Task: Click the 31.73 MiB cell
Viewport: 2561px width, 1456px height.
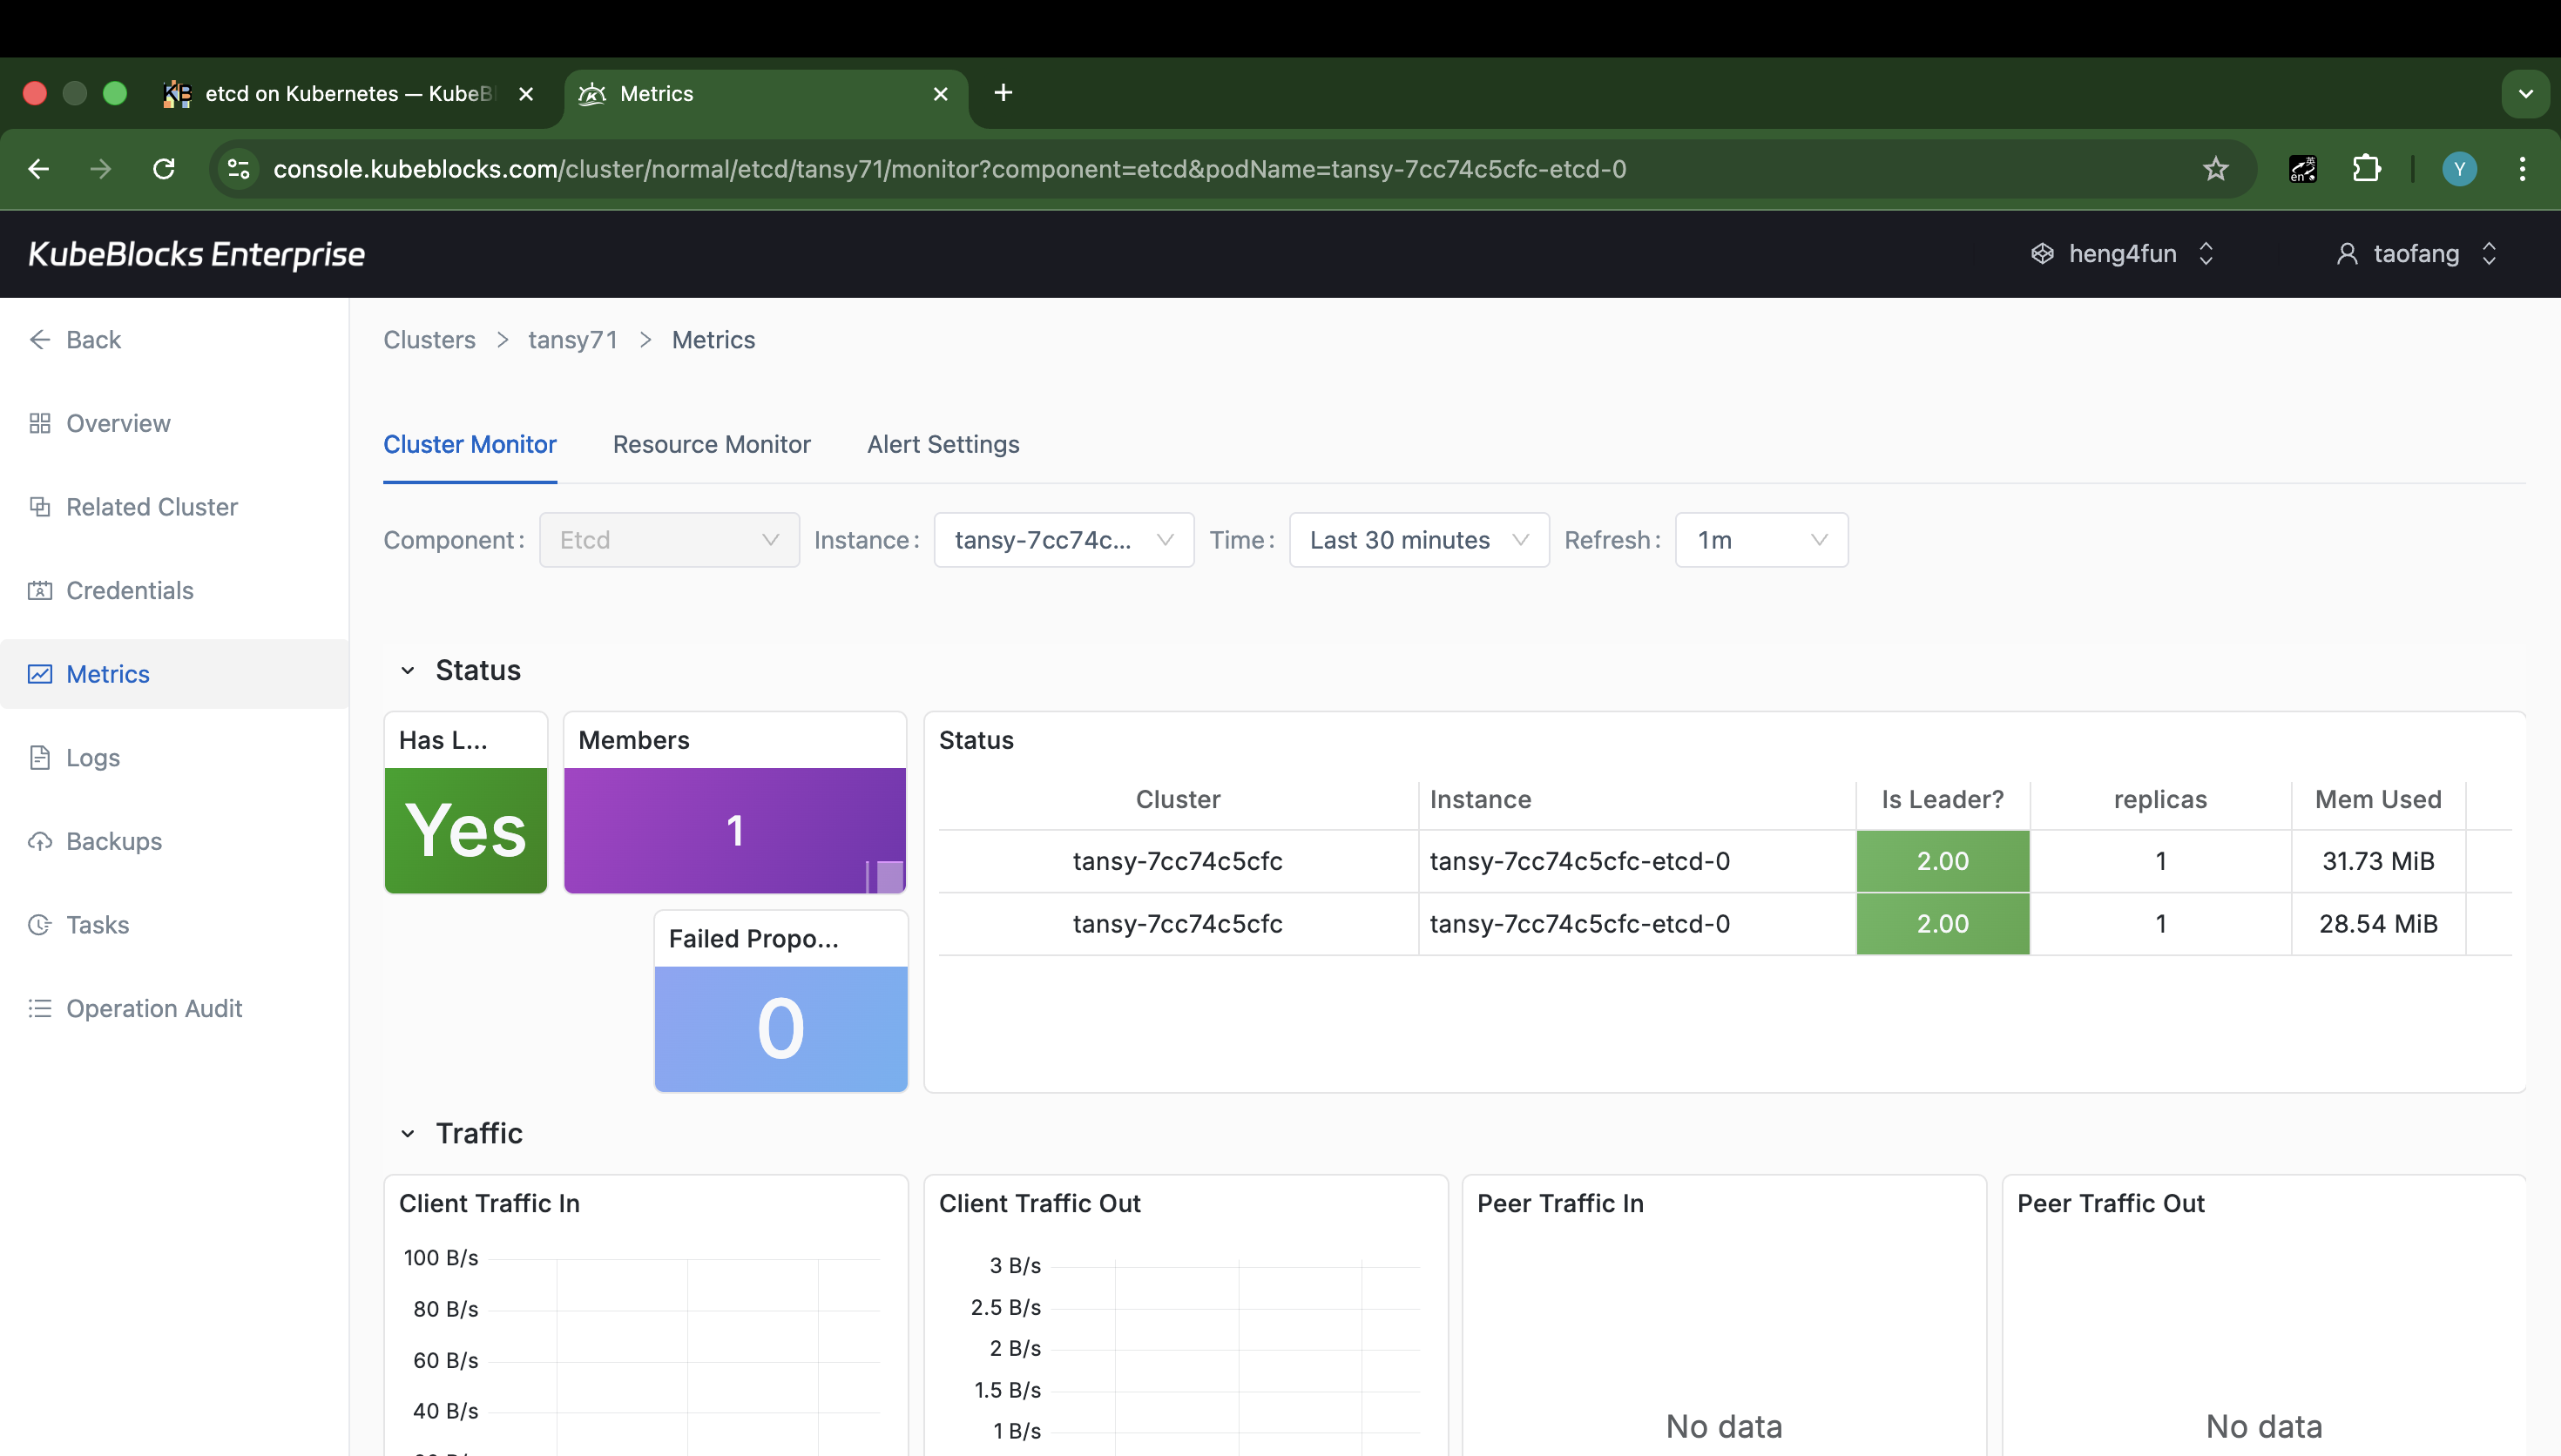Action: pyautogui.click(x=2378, y=861)
